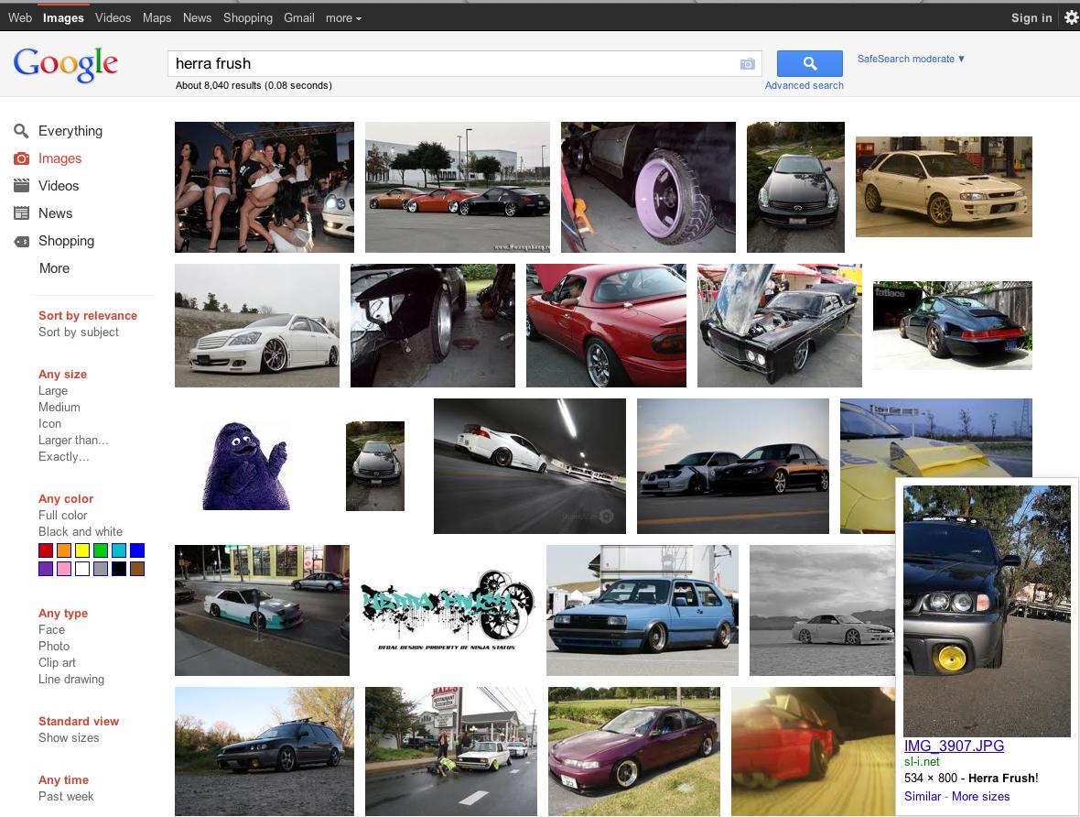The width and height of the screenshot is (1080, 817).
Task: Filter by Line drawing type
Action: coord(71,679)
